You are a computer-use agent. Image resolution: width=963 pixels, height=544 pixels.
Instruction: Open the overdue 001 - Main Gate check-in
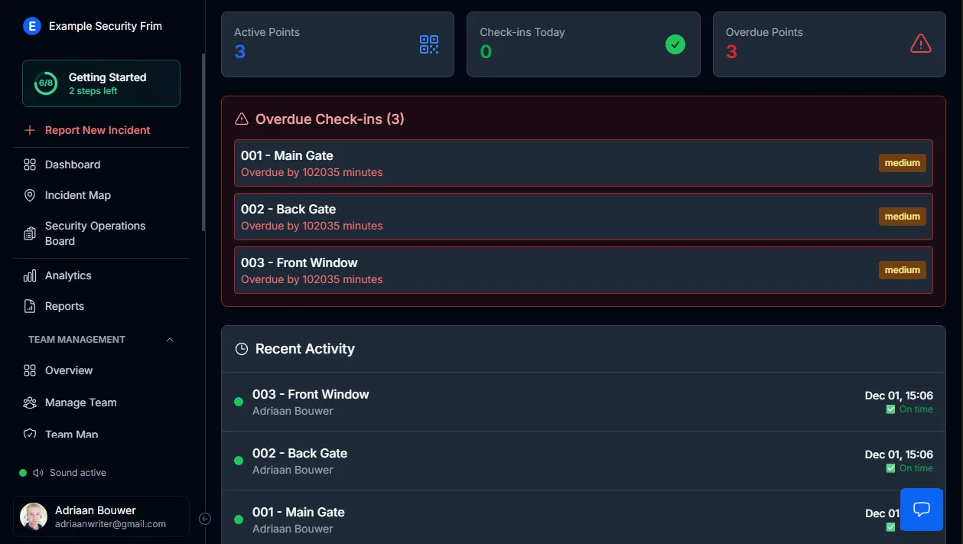pyautogui.click(x=583, y=163)
